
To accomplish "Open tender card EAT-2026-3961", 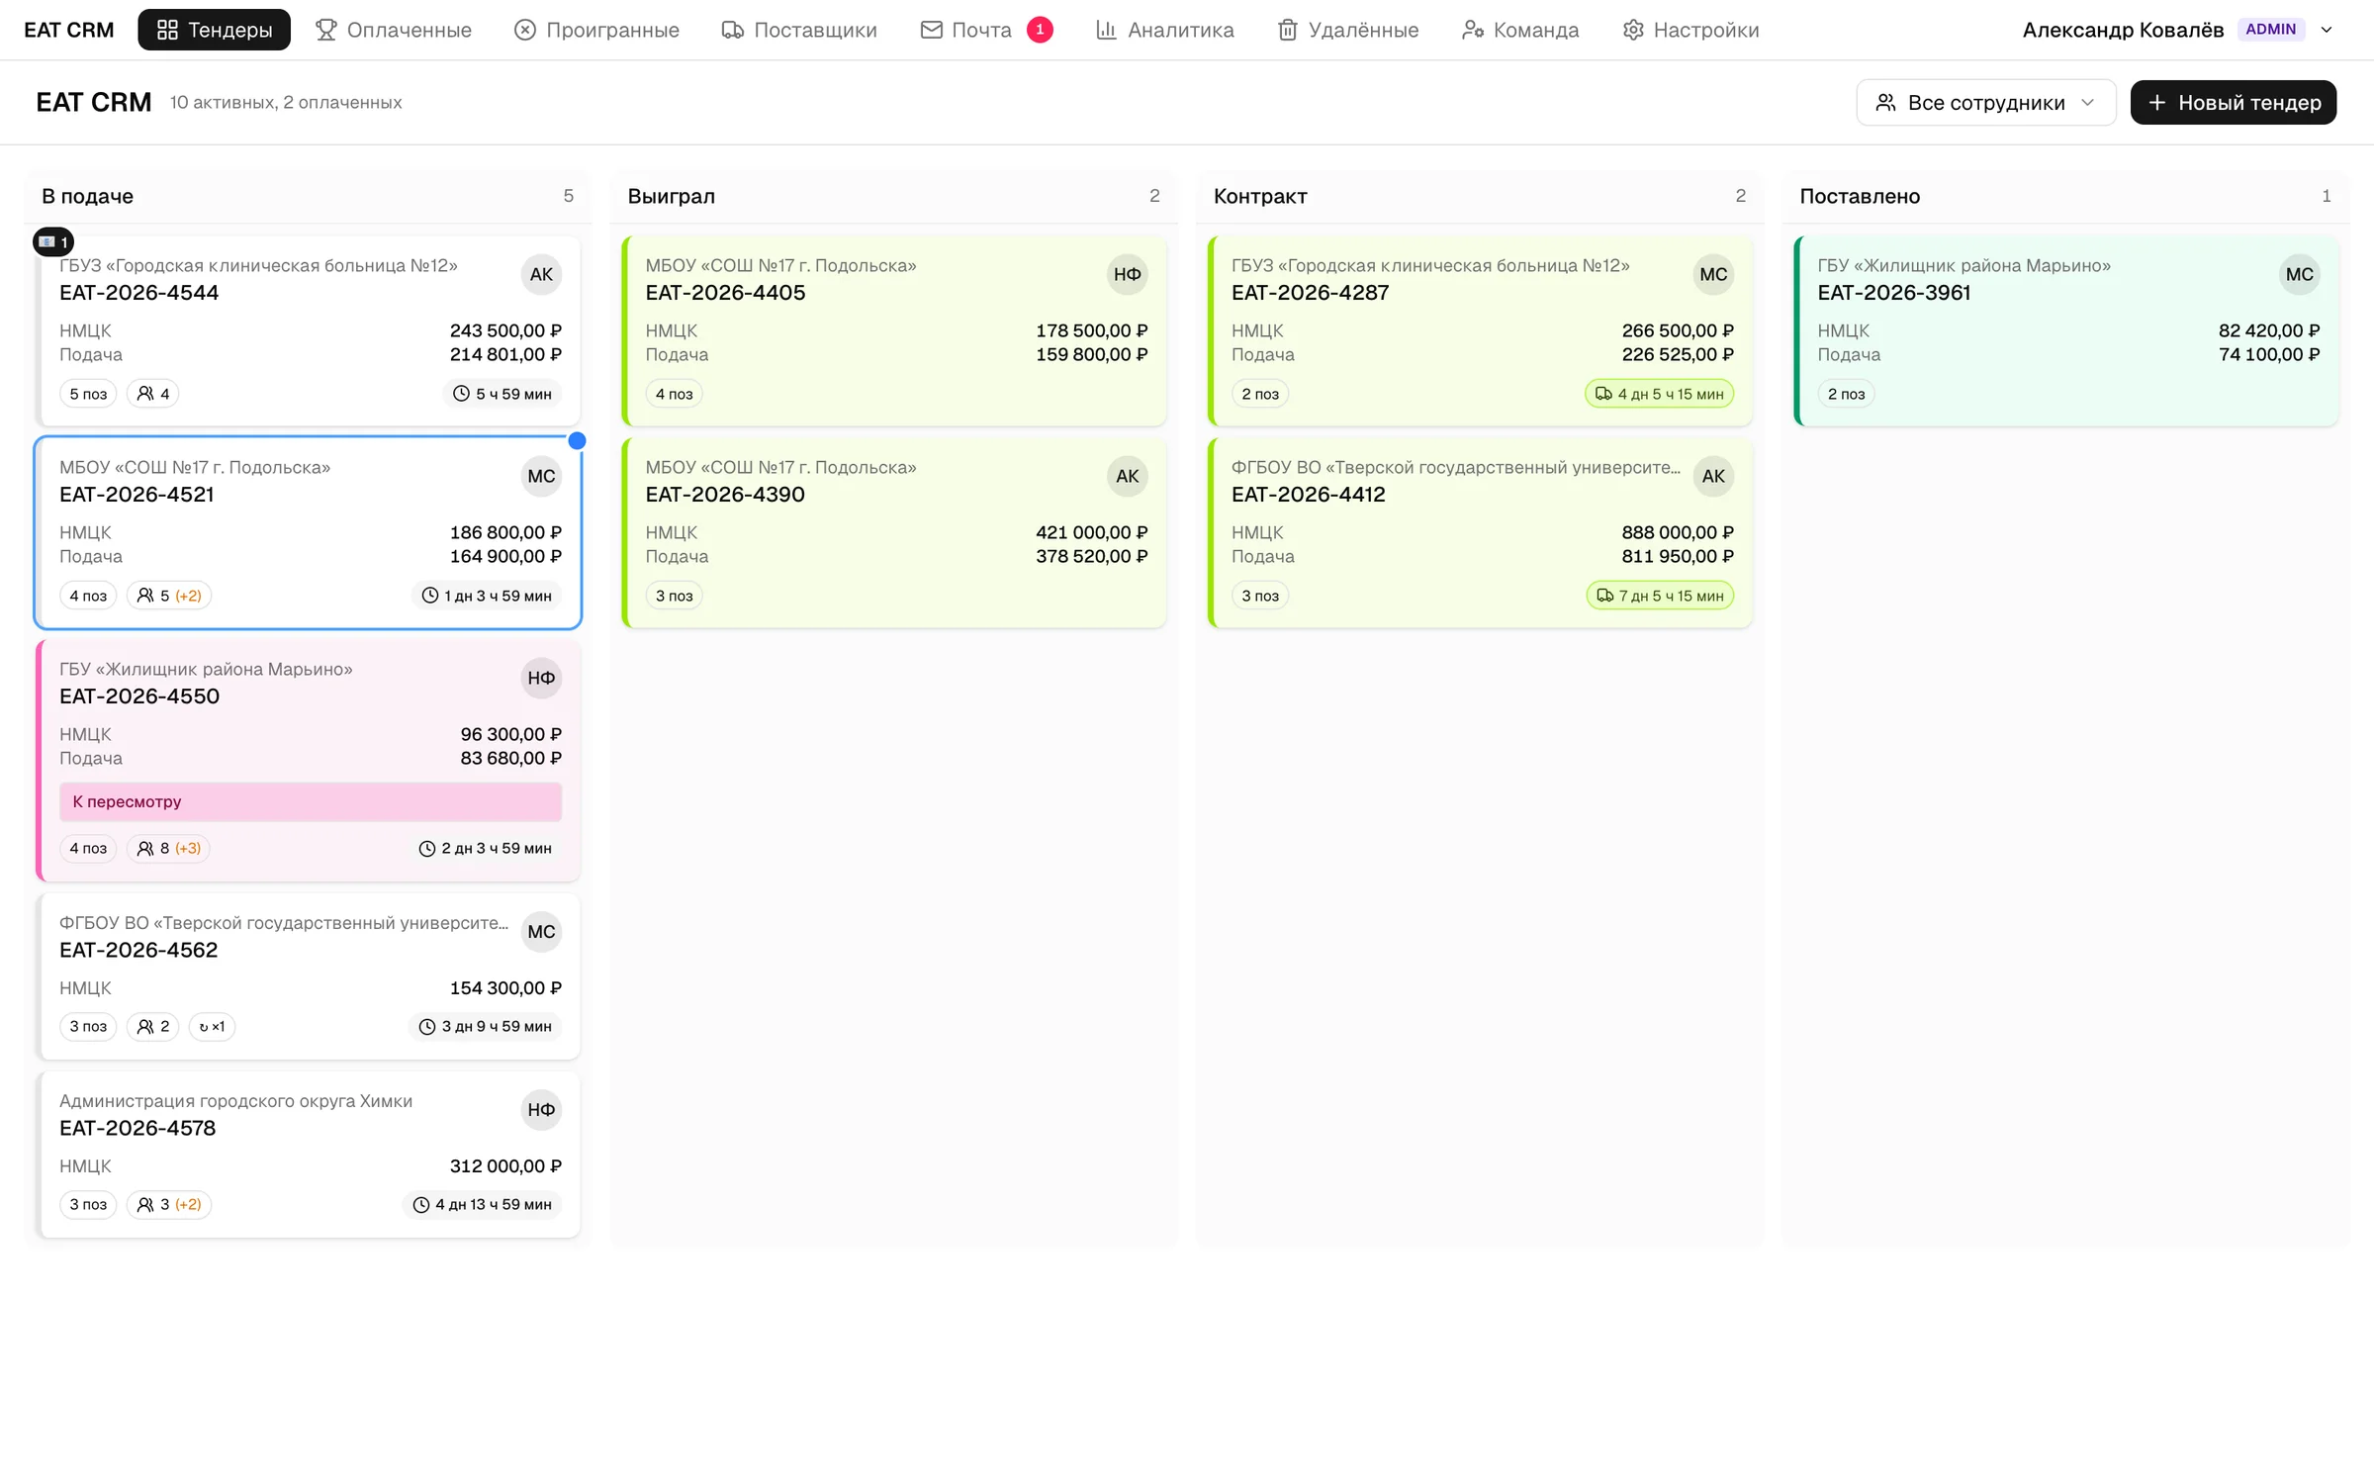I will 2067,331.
